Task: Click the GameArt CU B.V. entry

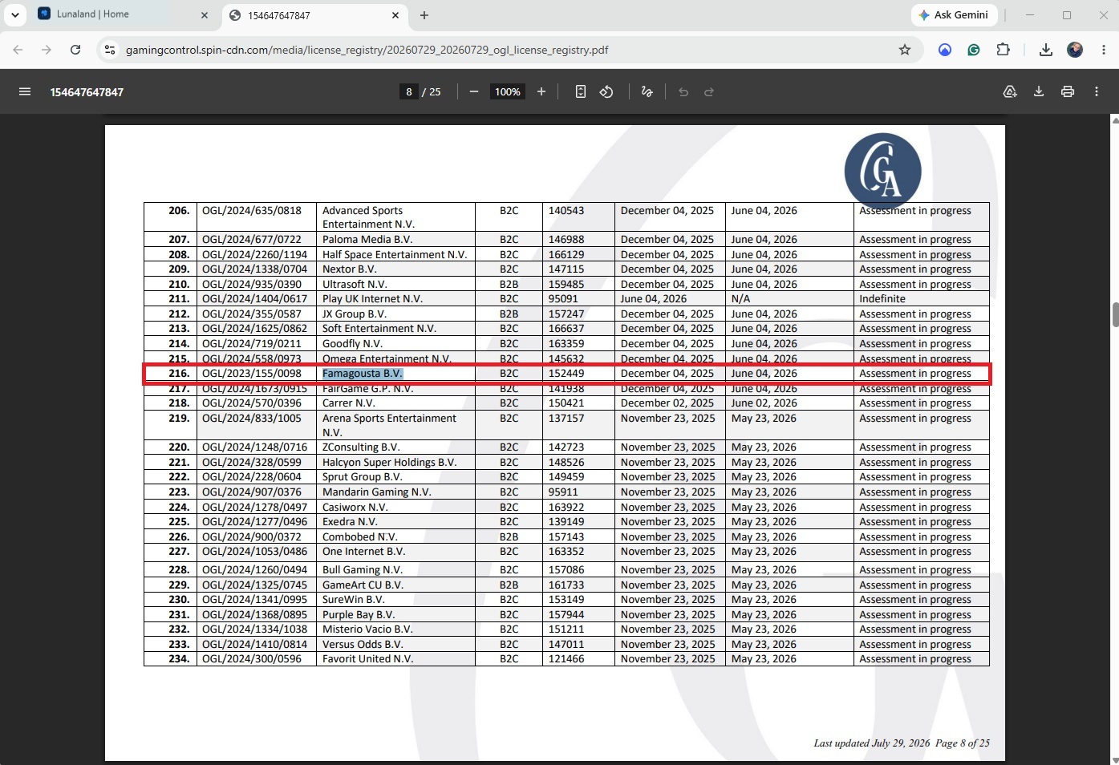Action: pos(363,585)
